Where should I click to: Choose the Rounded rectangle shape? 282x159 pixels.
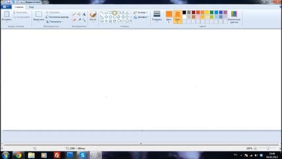point(119,13)
